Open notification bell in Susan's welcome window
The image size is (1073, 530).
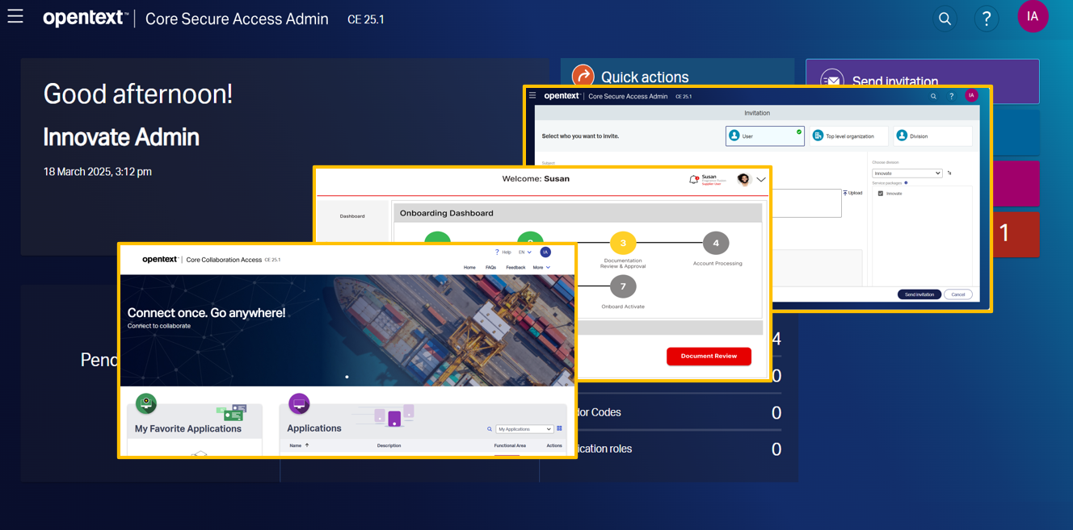click(693, 179)
